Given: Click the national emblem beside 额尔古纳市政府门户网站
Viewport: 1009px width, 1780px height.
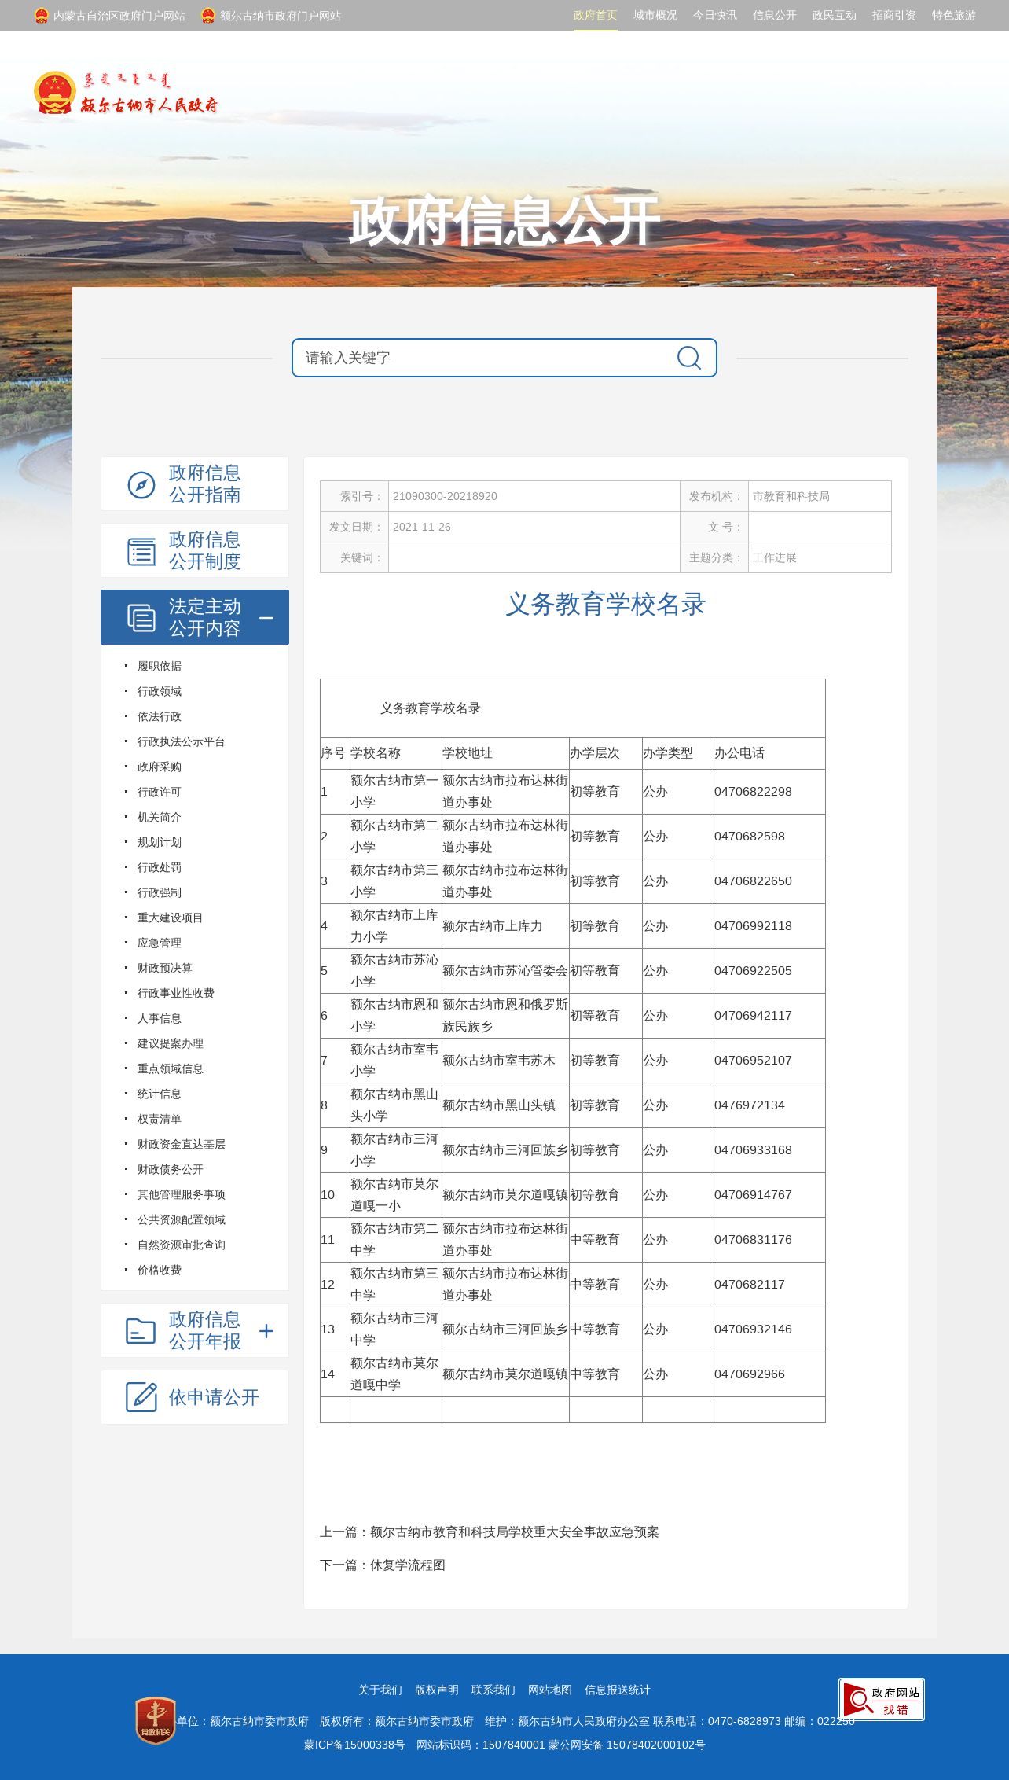Looking at the screenshot, I should [x=208, y=16].
